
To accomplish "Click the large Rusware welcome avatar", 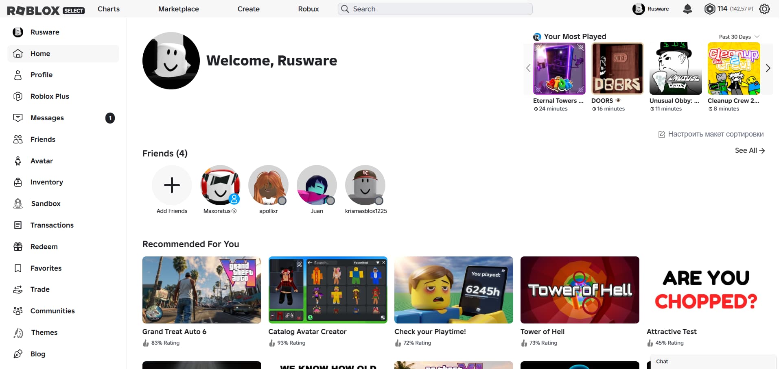I will (171, 61).
